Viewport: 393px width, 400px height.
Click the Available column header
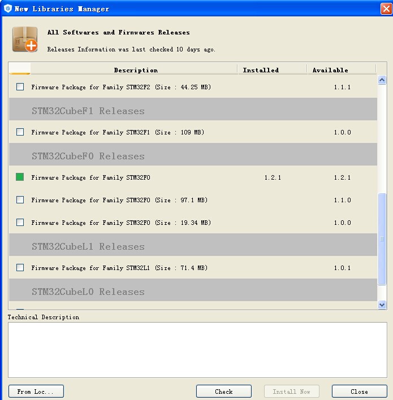click(342, 69)
